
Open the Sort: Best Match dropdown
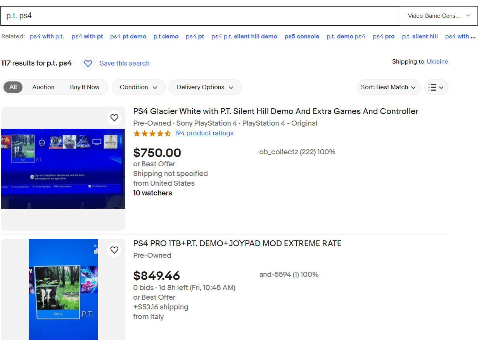tap(388, 87)
